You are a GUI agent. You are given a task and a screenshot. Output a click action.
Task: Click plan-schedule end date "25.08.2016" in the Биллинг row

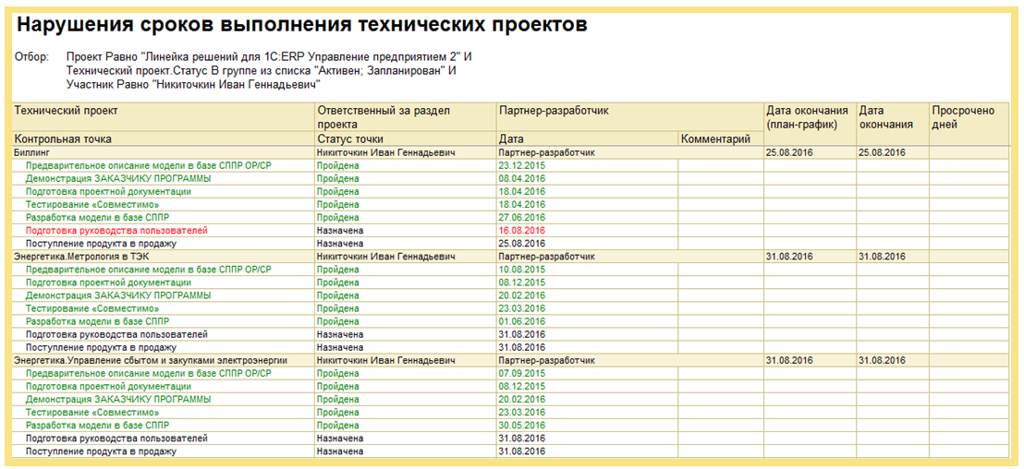click(x=789, y=152)
